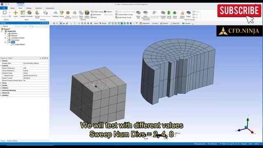Click Contact Match Group
This screenshot has height=148, width=263.
click(x=124, y=14)
